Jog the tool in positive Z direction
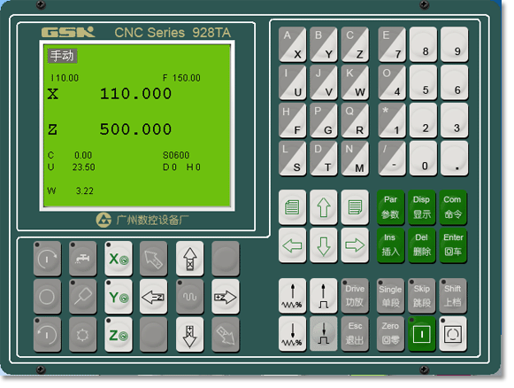The image size is (514, 388). 226,297
